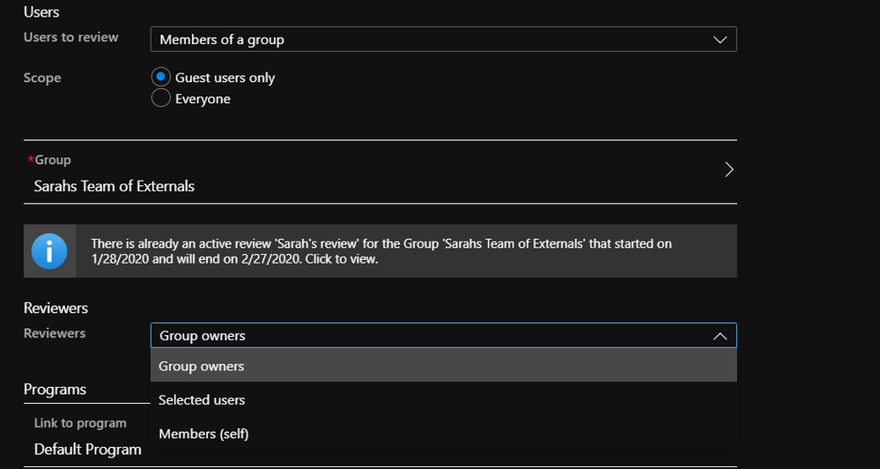Select the Everyone scope radio button
880x469 pixels.
(161, 99)
